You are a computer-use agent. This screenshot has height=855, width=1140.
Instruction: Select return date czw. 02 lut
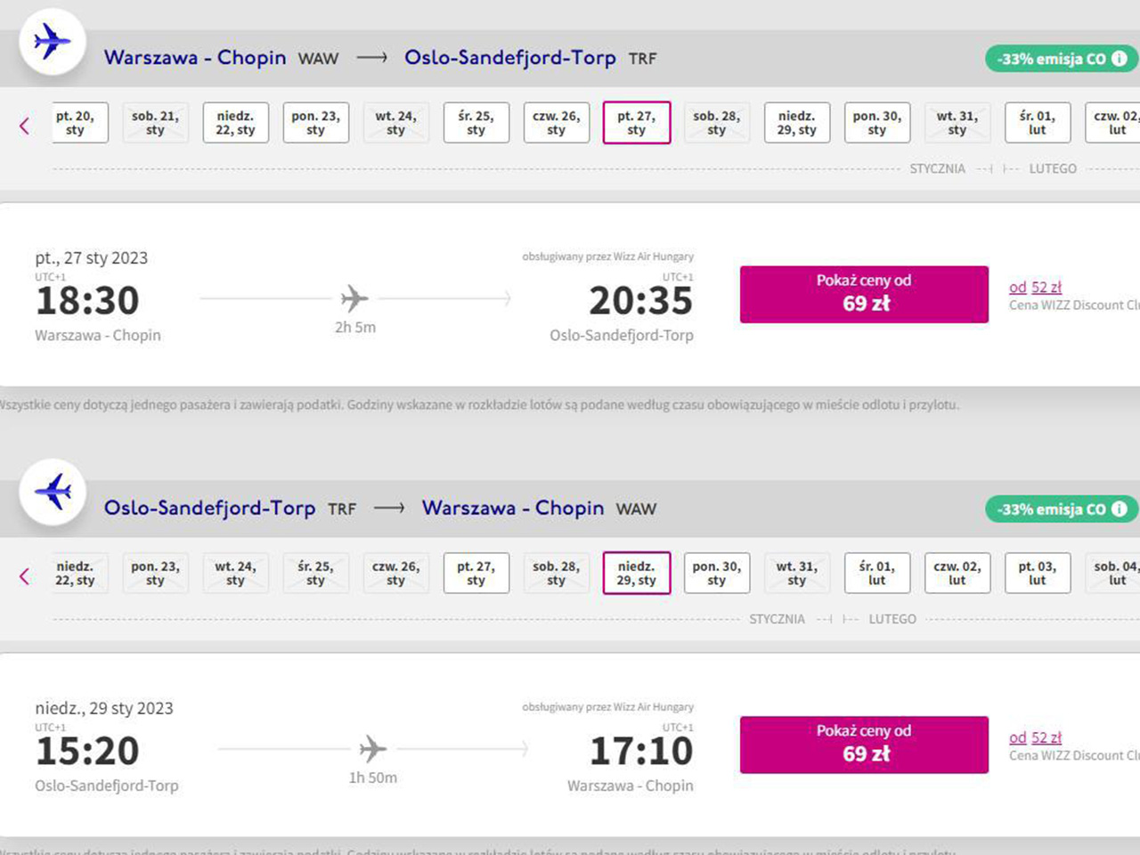click(957, 574)
